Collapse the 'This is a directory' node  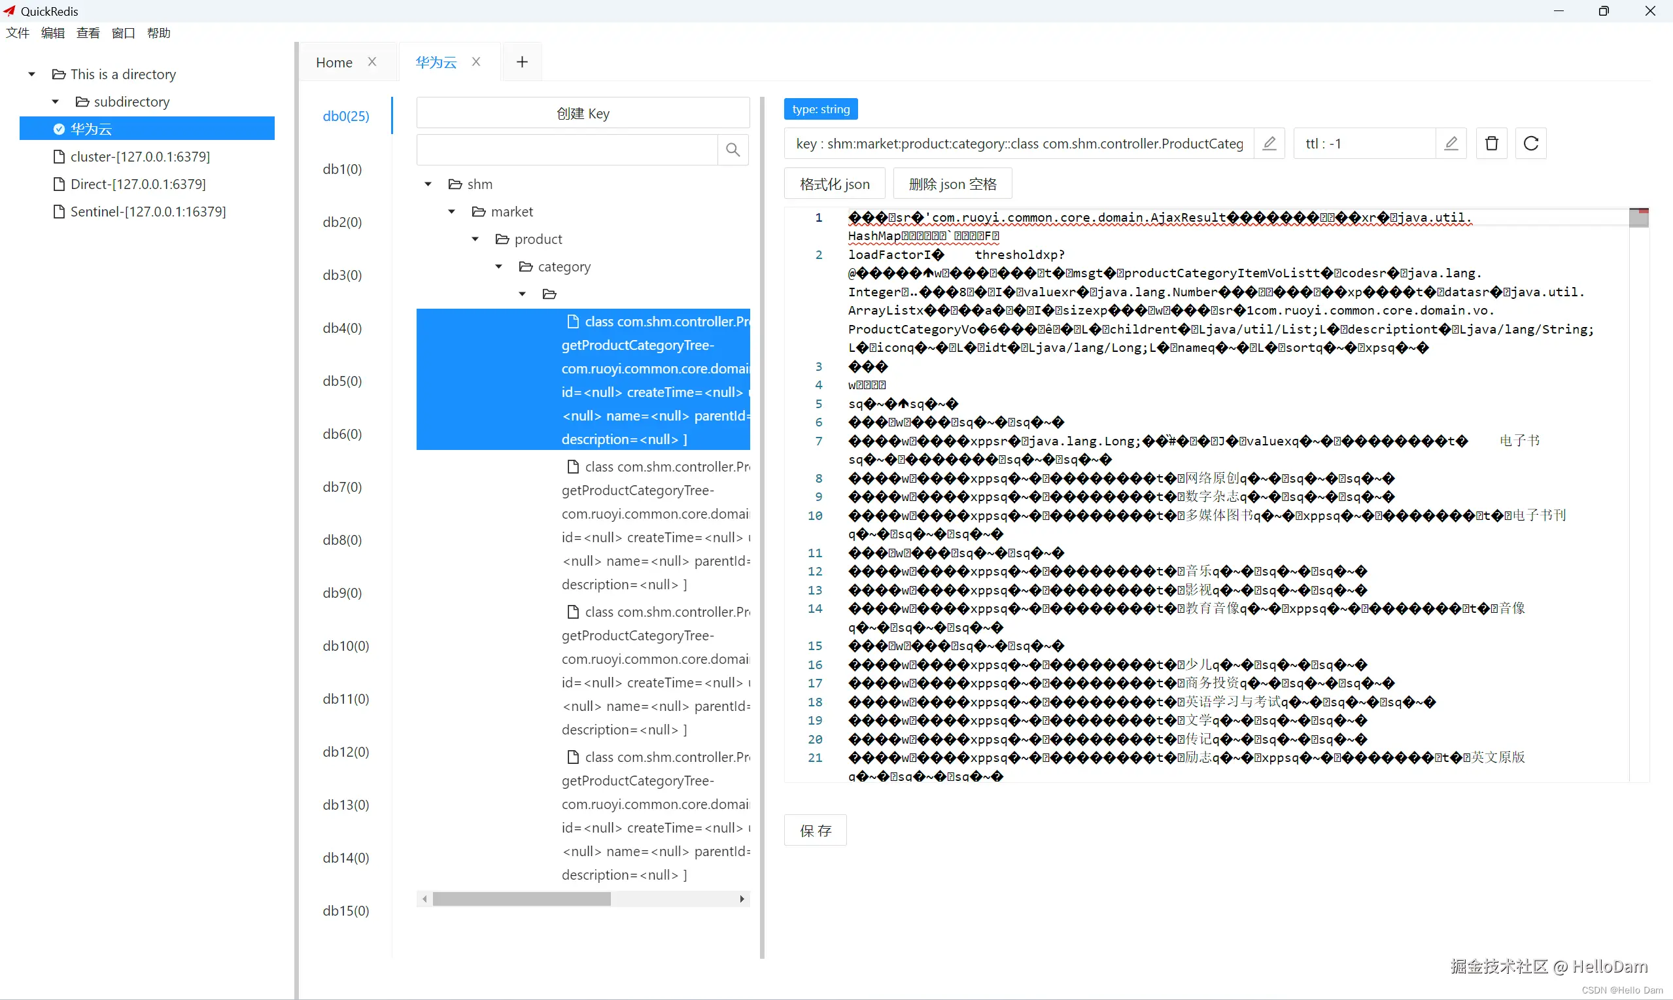tap(31, 74)
